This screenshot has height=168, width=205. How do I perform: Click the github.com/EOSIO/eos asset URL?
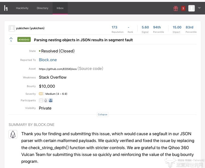tap(58, 69)
